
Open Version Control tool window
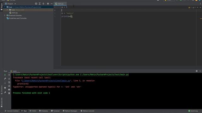(x=12, y=111)
